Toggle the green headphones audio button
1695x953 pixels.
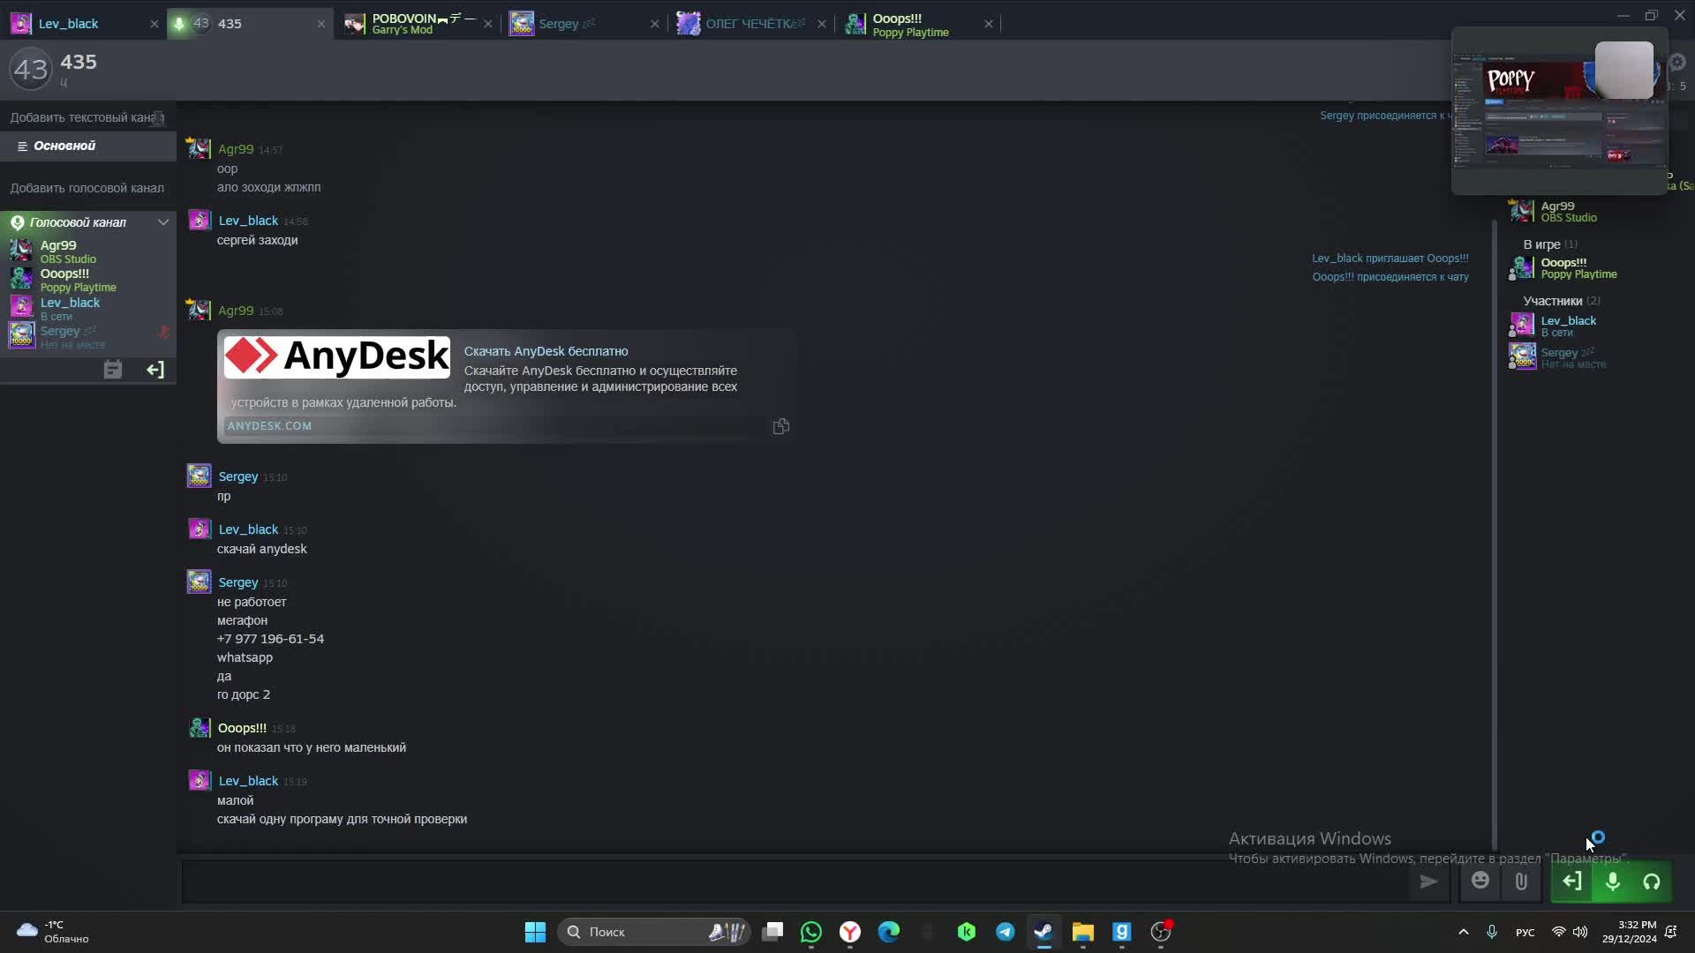(1651, 882)
